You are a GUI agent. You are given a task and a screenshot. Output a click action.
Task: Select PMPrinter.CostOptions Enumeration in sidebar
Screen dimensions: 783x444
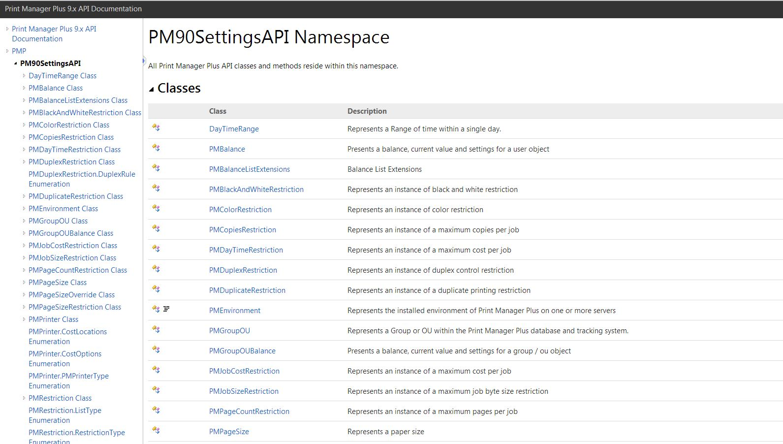65,359
